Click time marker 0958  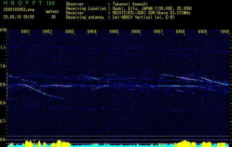click(x=180, y=31)
